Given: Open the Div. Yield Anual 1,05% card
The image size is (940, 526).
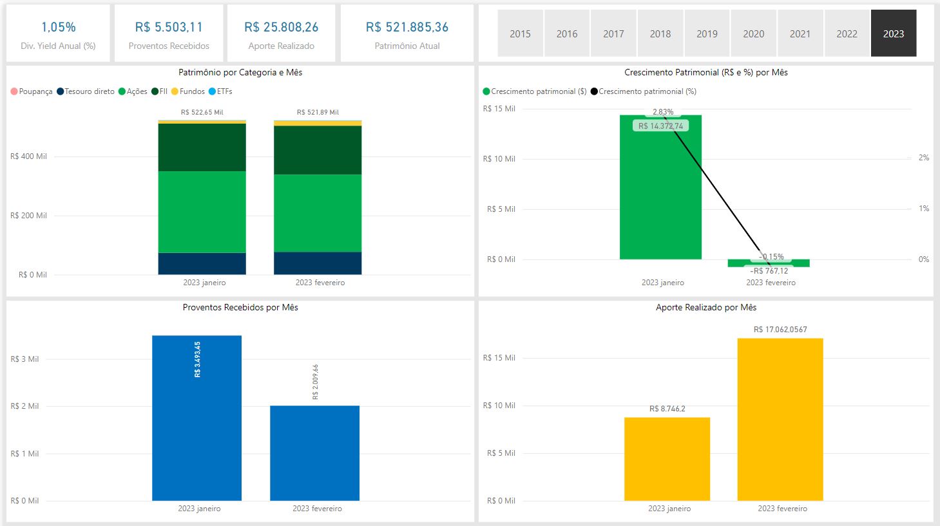Looking at the screenshot, I should 59,33.
